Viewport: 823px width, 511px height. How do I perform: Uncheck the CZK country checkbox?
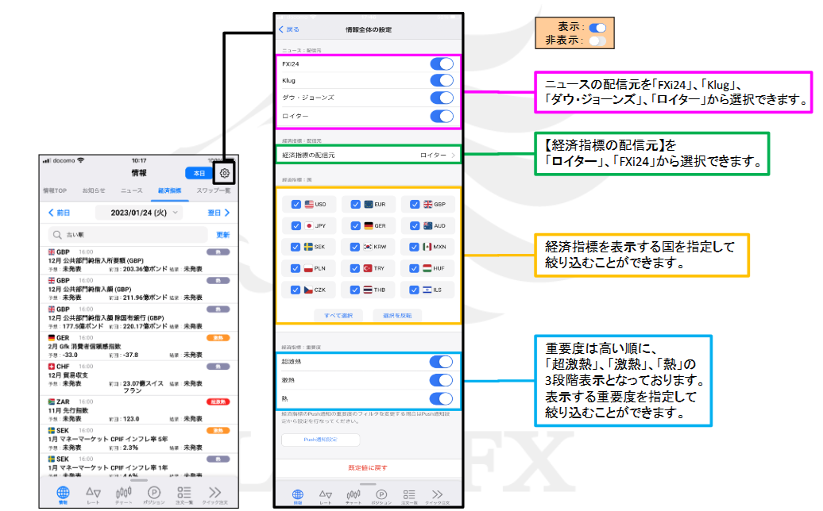tap(296, 290)
